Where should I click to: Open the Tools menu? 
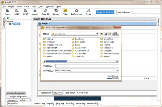tap(41, 6)
